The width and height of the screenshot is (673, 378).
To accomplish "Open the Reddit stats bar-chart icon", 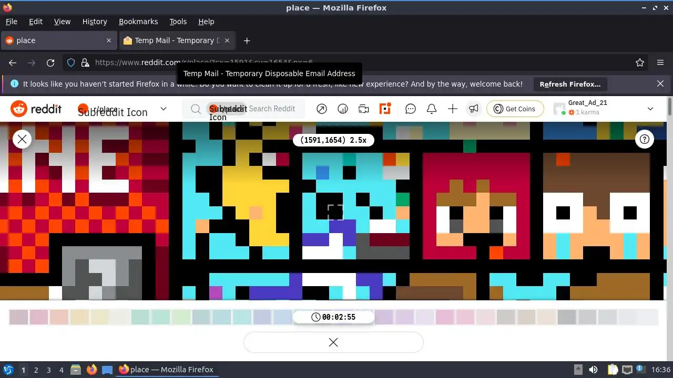I will (343, 109).
